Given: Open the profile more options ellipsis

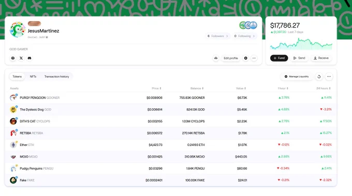Looking at the screenshot, I should click(254, 58).
